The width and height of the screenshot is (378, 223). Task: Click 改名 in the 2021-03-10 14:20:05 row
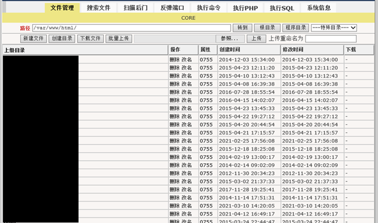(186, 206)
